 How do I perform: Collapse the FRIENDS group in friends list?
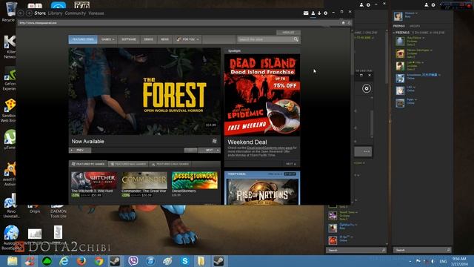coord(394,33)
